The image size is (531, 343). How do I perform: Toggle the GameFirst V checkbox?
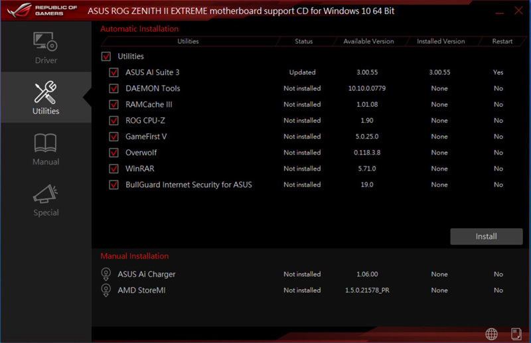(x=114, y=137)
